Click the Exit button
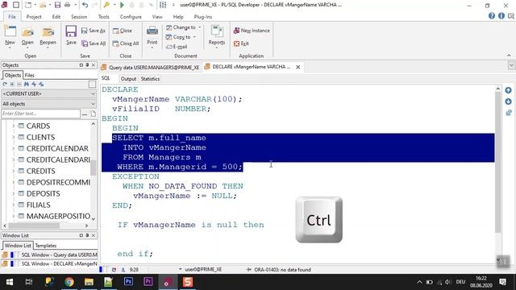Viewport: 516px width, 290px height. click(x=241, y=43)
